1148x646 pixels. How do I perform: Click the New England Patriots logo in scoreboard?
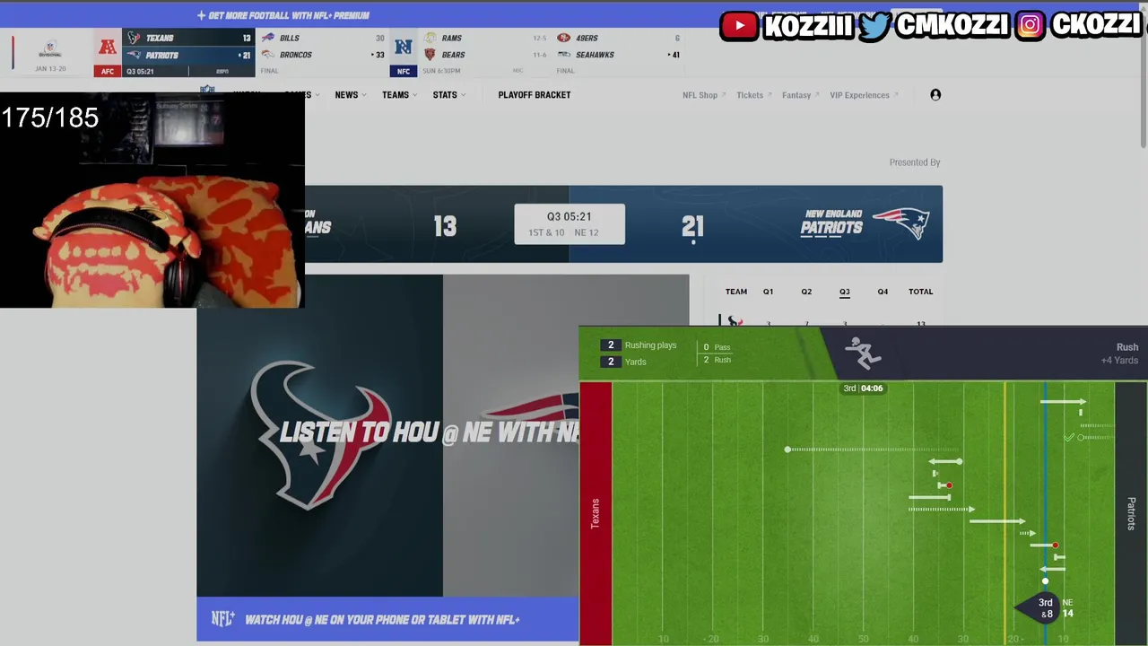(x=900, y=223)
